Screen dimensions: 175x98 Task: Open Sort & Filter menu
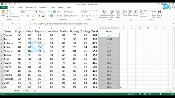[x=154, y=14]
